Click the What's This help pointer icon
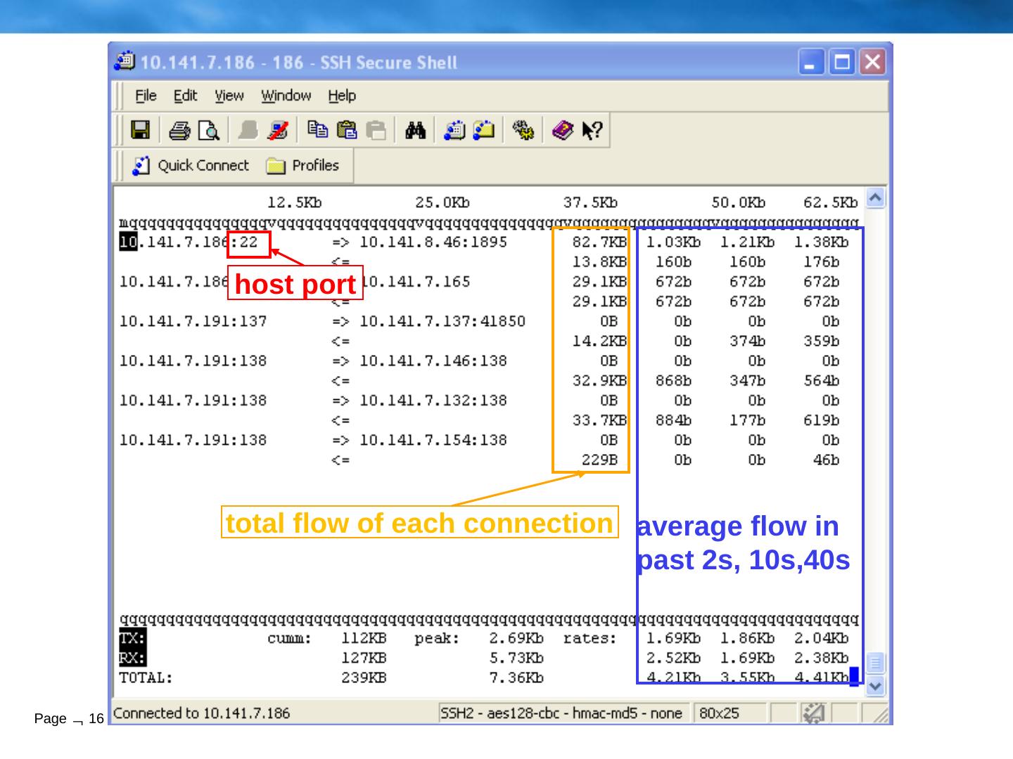Image resolution: width=1013 pixels, height=759 pixels. tap(592, 131)
